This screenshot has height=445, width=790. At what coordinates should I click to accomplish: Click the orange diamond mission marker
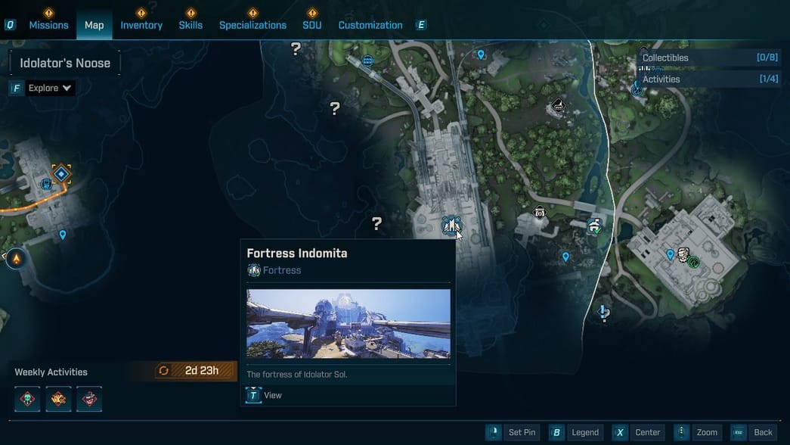tap(61, 175)
